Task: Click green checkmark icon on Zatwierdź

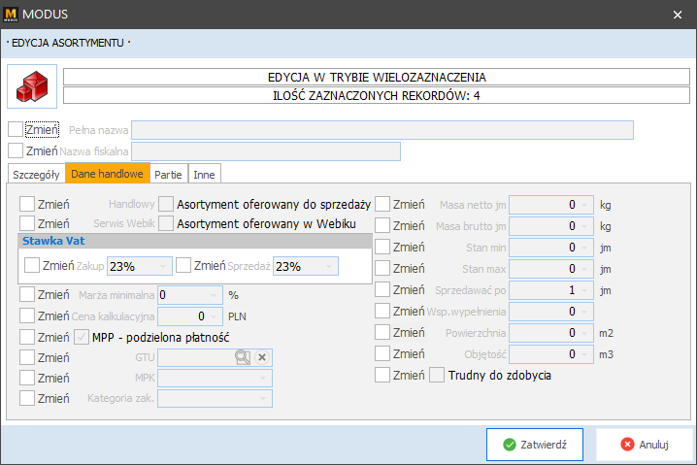Action: [510, 445]
